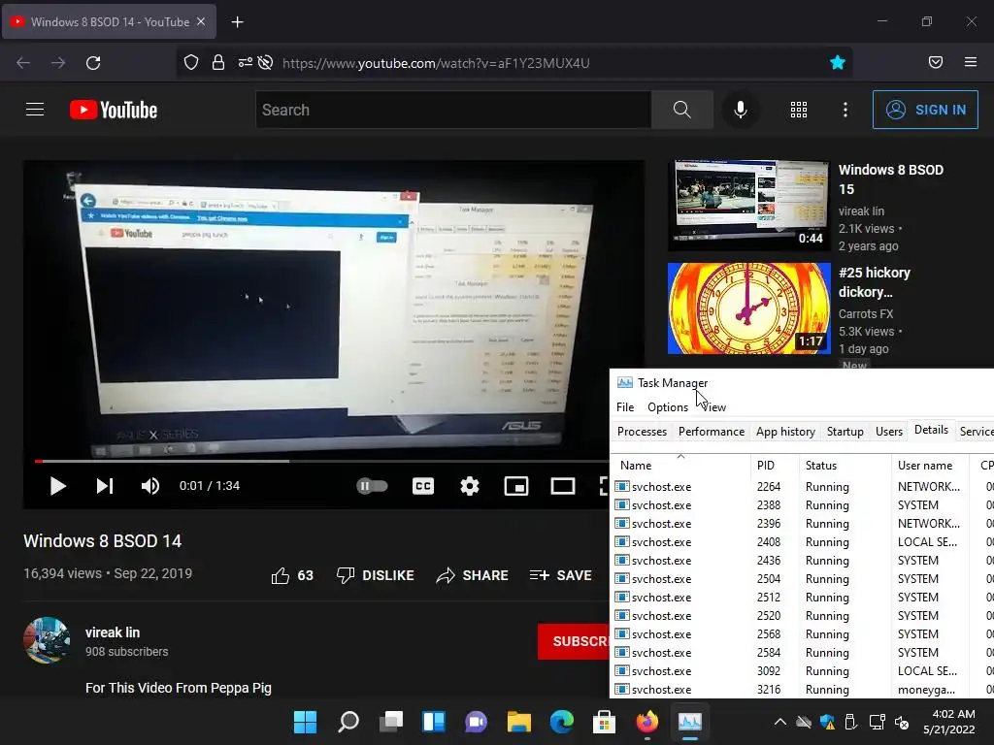Toggle the bookmark star
Viewport: 994px width, 745px height.
838,62
